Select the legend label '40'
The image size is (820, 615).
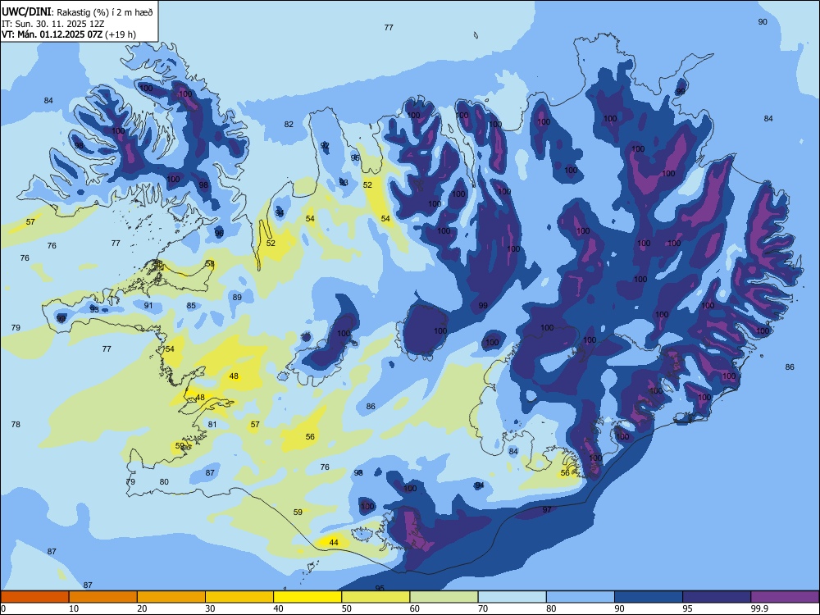tap(279, 608)
